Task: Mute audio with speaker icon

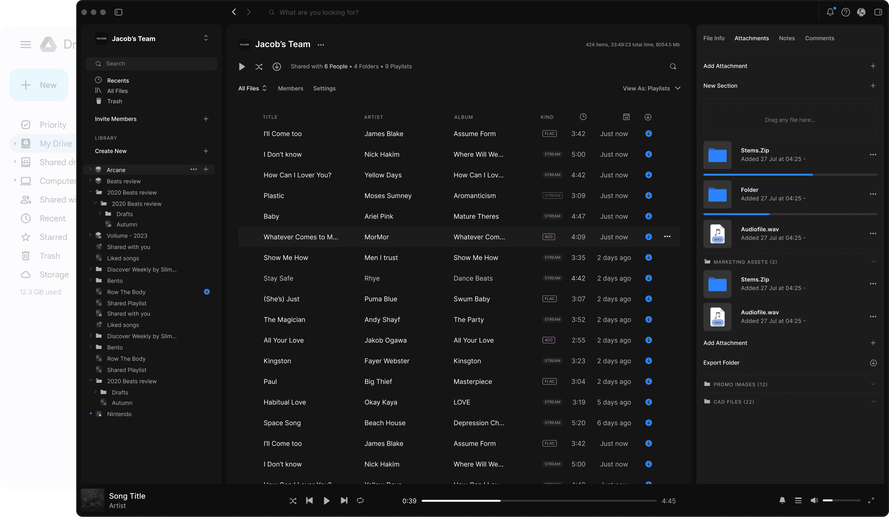Action: (814, 500)
